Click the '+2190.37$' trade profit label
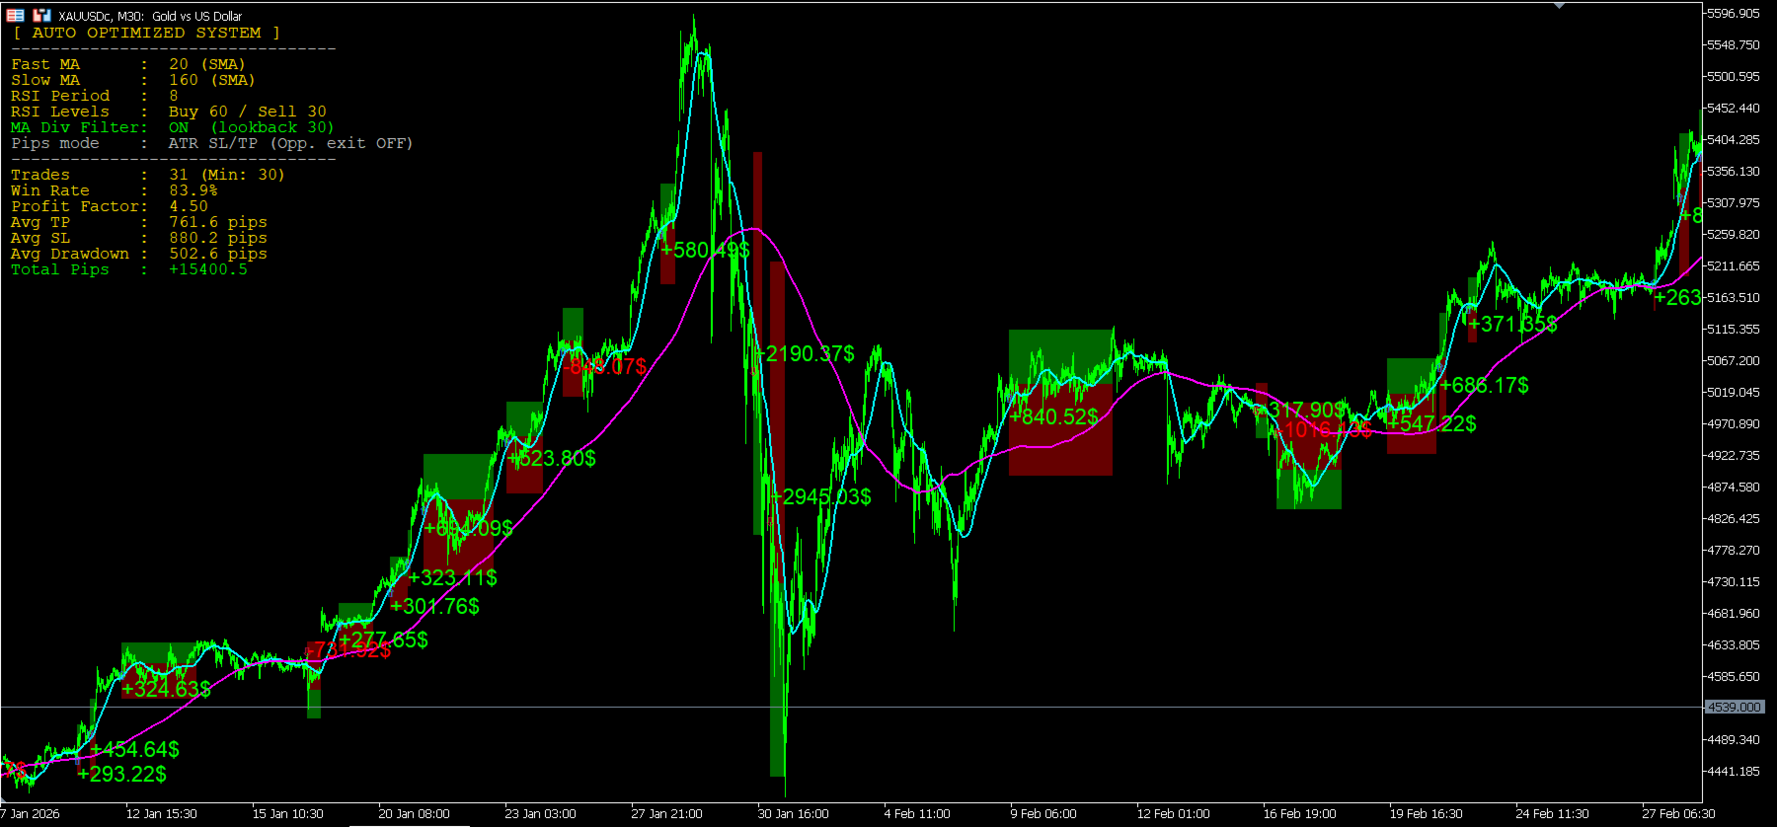Image resolution: width=1777 pixels, height=827 pixels. click(805, 353)
